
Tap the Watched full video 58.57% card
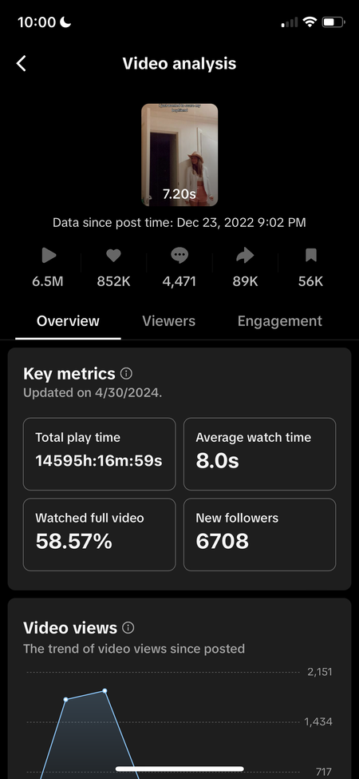point(99,535)
